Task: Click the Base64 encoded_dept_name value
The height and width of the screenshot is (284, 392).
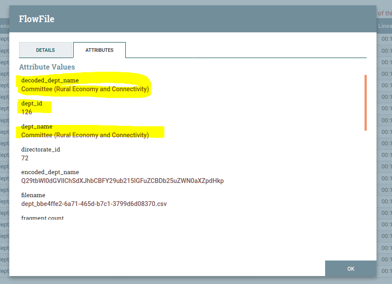Action: [x=122, y=181]
